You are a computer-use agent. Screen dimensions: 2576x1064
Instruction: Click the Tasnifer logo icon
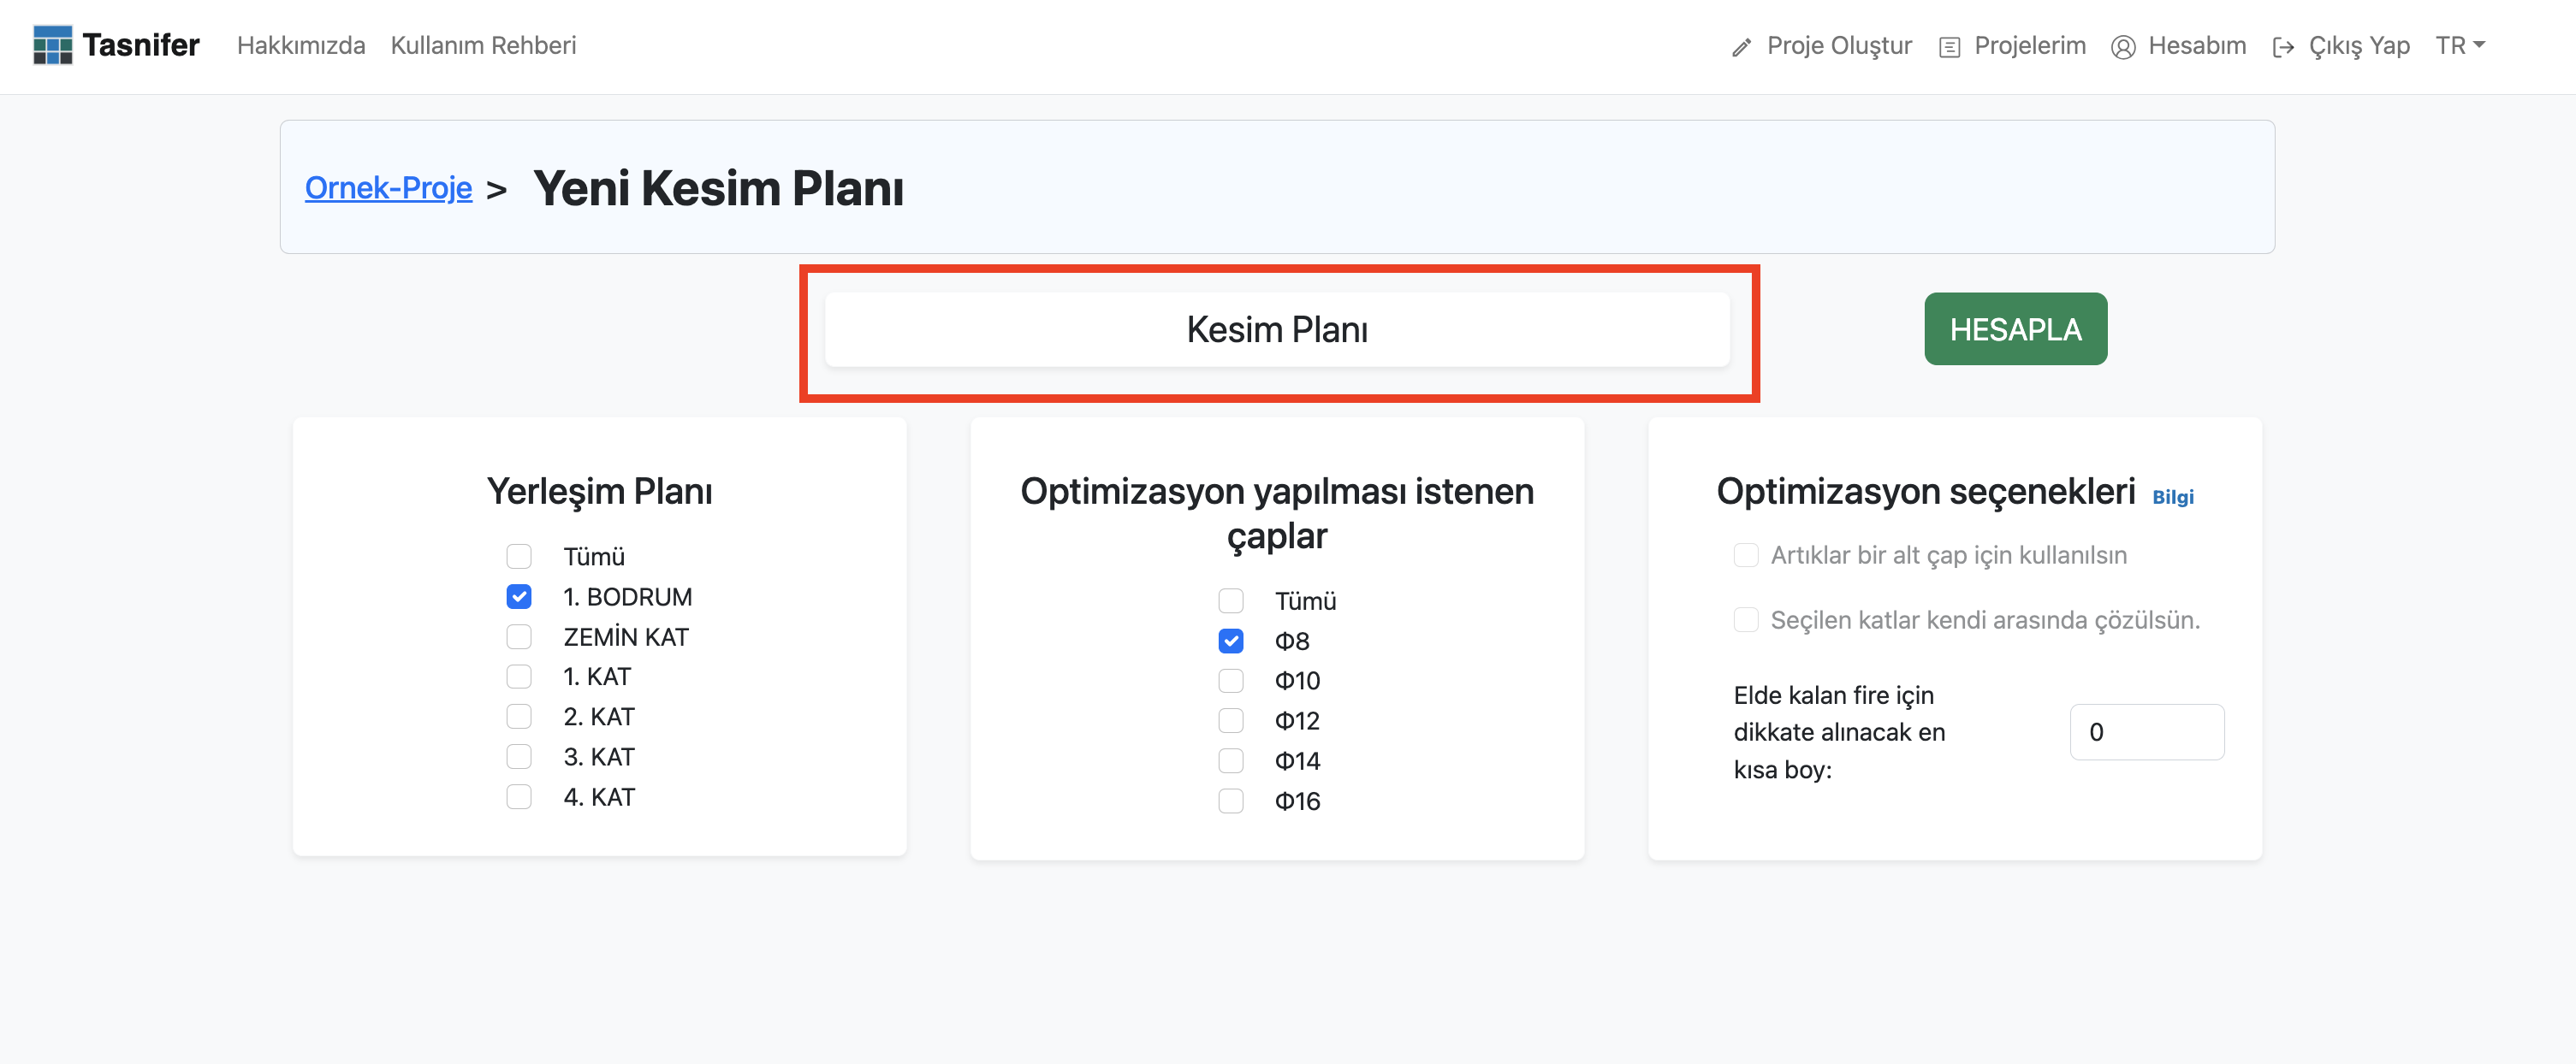coord(52,46)
